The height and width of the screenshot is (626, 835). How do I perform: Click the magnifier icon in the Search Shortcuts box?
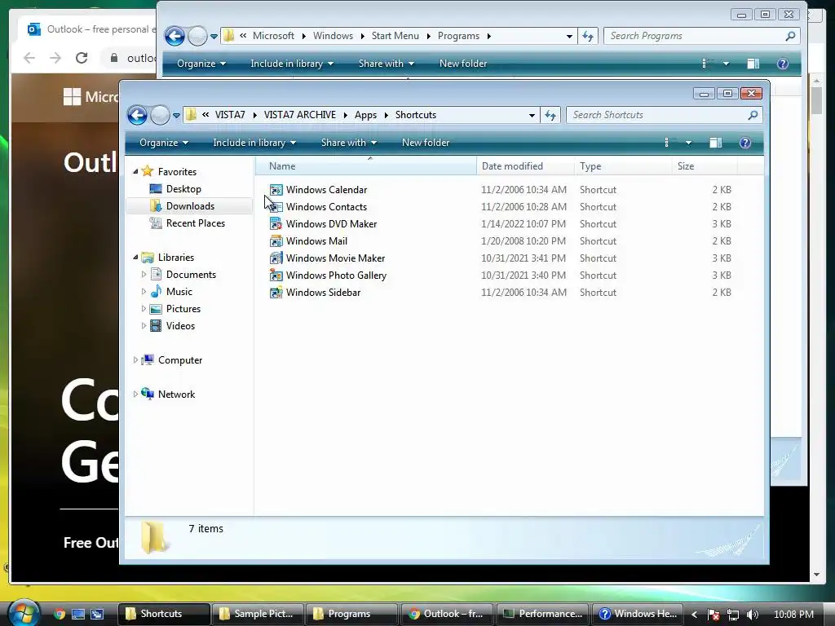pos(753,115)
